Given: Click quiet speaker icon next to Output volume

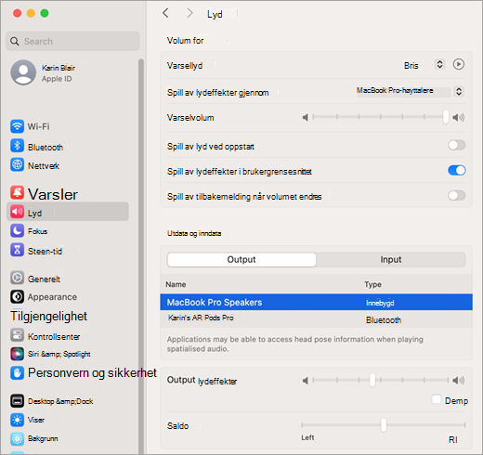Looking at the screenshot, I should pos(306,381).
